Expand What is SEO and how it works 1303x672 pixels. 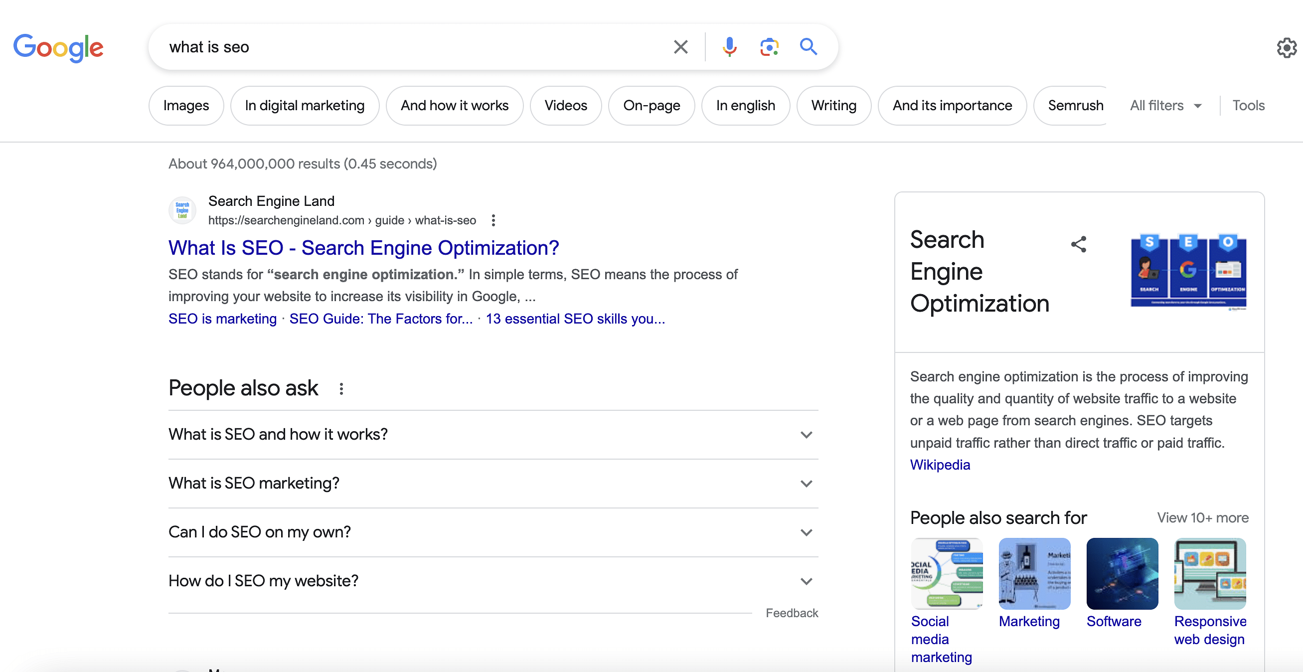(x=493, y=435)
